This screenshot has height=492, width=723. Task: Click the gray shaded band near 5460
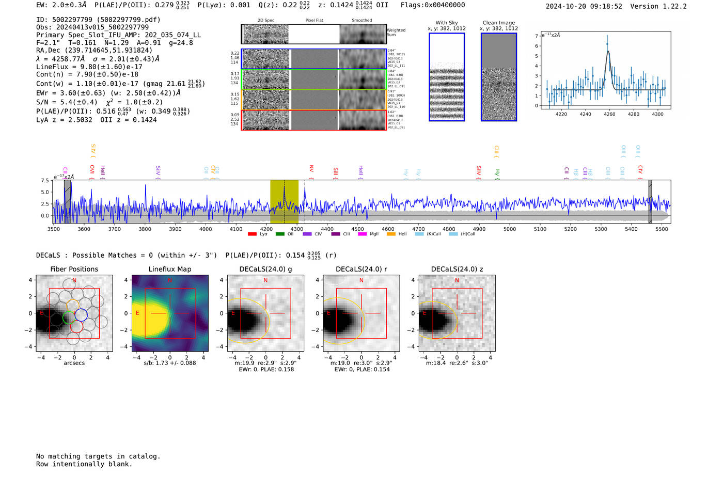650,201
